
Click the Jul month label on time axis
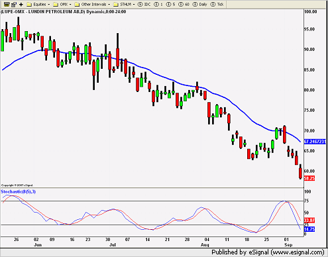click(x=113, y=244)
